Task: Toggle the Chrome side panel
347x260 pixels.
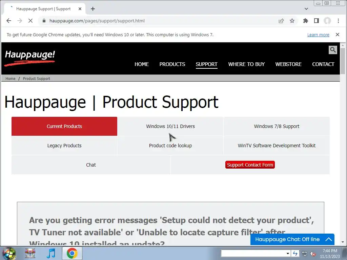Action: pyautogui.click(x=317, y=21)
